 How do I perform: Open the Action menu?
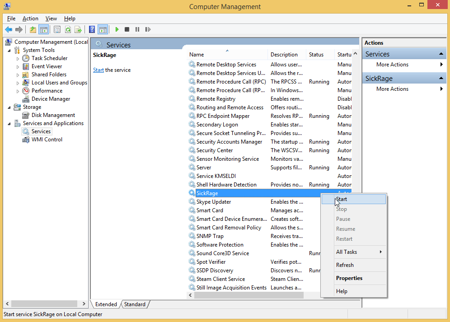click(x=30, y=19)
